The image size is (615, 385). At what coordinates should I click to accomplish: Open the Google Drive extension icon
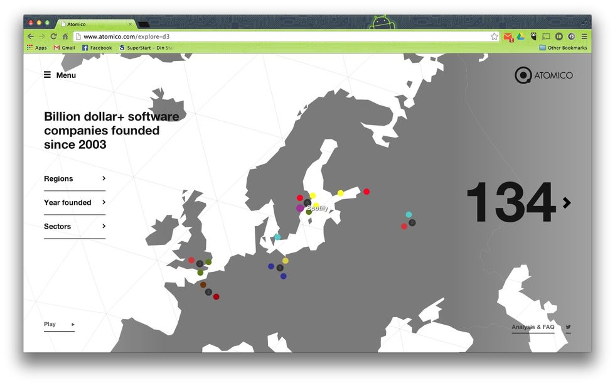521,36
